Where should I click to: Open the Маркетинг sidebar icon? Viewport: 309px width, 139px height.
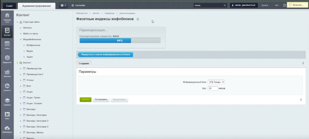(7, 59)
